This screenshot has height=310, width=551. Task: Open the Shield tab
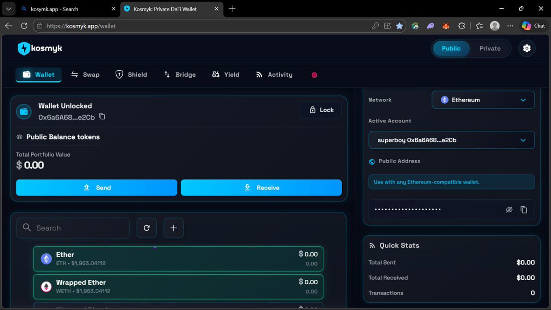131,74
